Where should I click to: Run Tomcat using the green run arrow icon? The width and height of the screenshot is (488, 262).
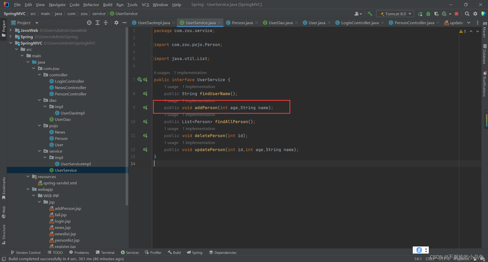pos(420,14)
